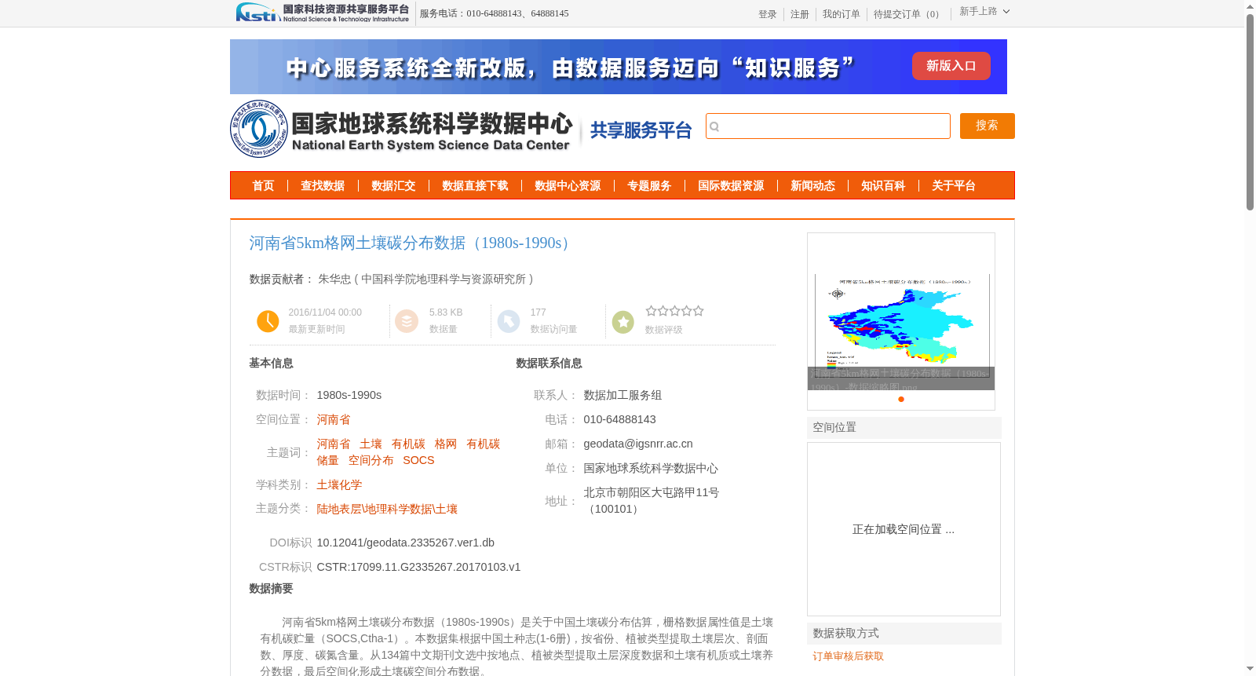The height and width of the screenshot is (676, 1256).
Task: Open the 知识百科 menu item
Action: coord(883,186)
